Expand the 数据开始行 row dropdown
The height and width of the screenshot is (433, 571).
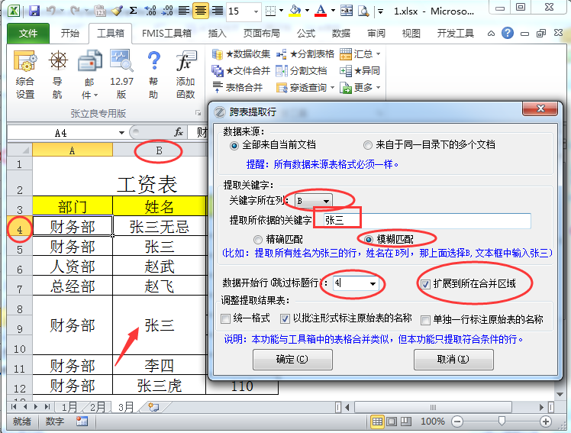click(373, 283)
